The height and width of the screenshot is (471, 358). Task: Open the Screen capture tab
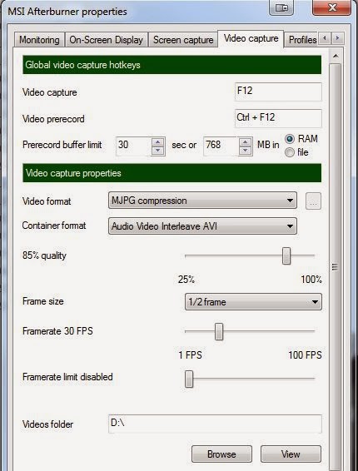point(183,40)
